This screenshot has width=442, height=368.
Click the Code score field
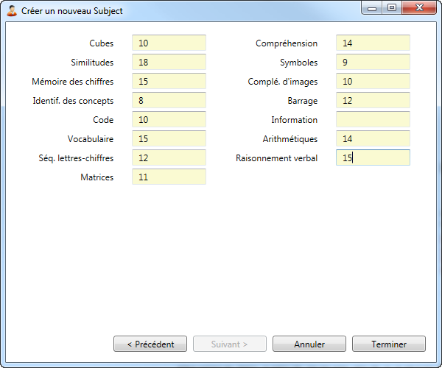point(169,120)
